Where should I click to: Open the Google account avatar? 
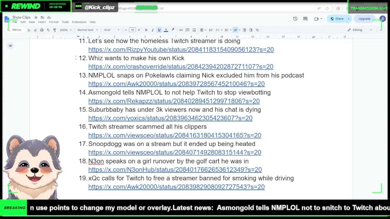pyautogui.click(x=382, y=19)
